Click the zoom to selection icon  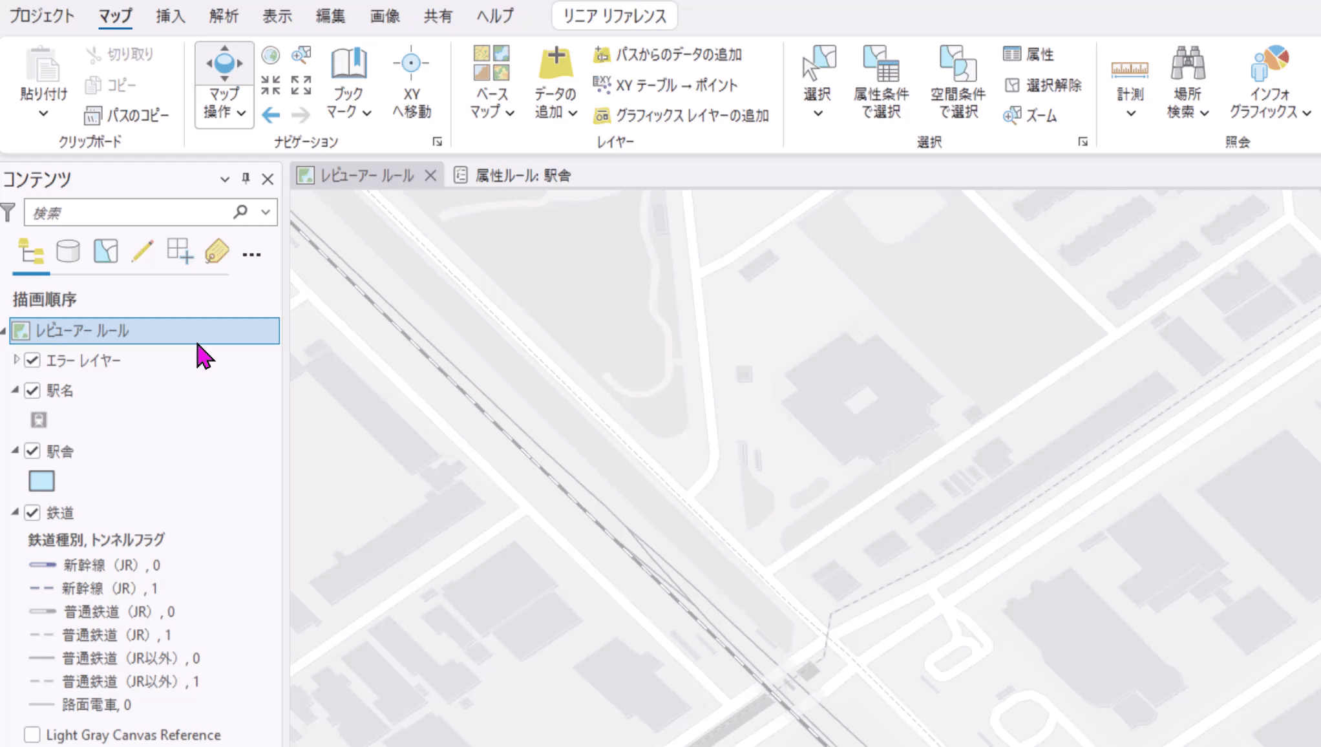pos(301,55)
